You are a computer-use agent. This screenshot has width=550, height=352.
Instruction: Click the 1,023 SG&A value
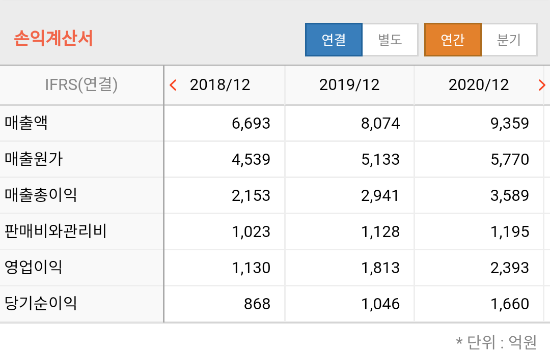click(x=251, y=231)
